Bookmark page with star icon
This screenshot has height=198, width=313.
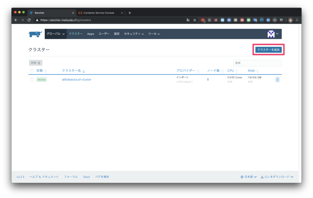click(195, 20)
